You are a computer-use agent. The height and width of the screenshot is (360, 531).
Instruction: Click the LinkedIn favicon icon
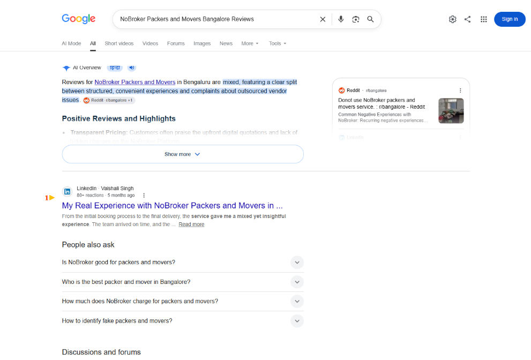[67, 192]
